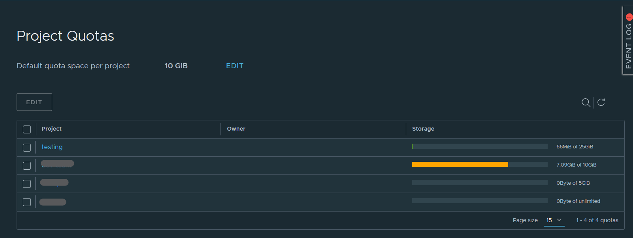Click the refresh icon above the quotas table
Screen dimensions: 633x238
coord(601,103)
